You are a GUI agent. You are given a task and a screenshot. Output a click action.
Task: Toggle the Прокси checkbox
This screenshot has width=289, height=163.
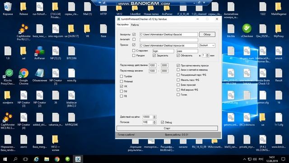click(134, 45)
